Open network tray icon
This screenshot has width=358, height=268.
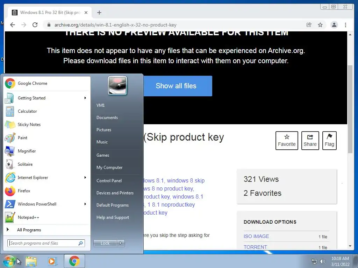click(314, 261)
